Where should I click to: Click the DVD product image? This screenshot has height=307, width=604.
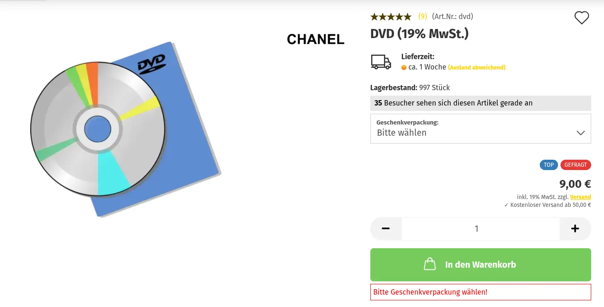[126, 130]
